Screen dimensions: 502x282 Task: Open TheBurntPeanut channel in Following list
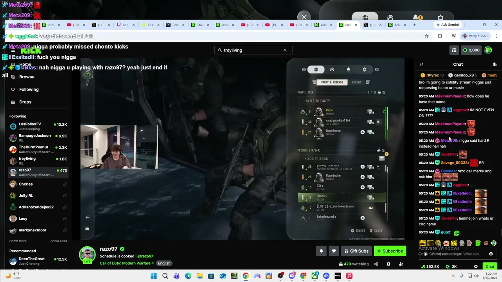[38, 149]
